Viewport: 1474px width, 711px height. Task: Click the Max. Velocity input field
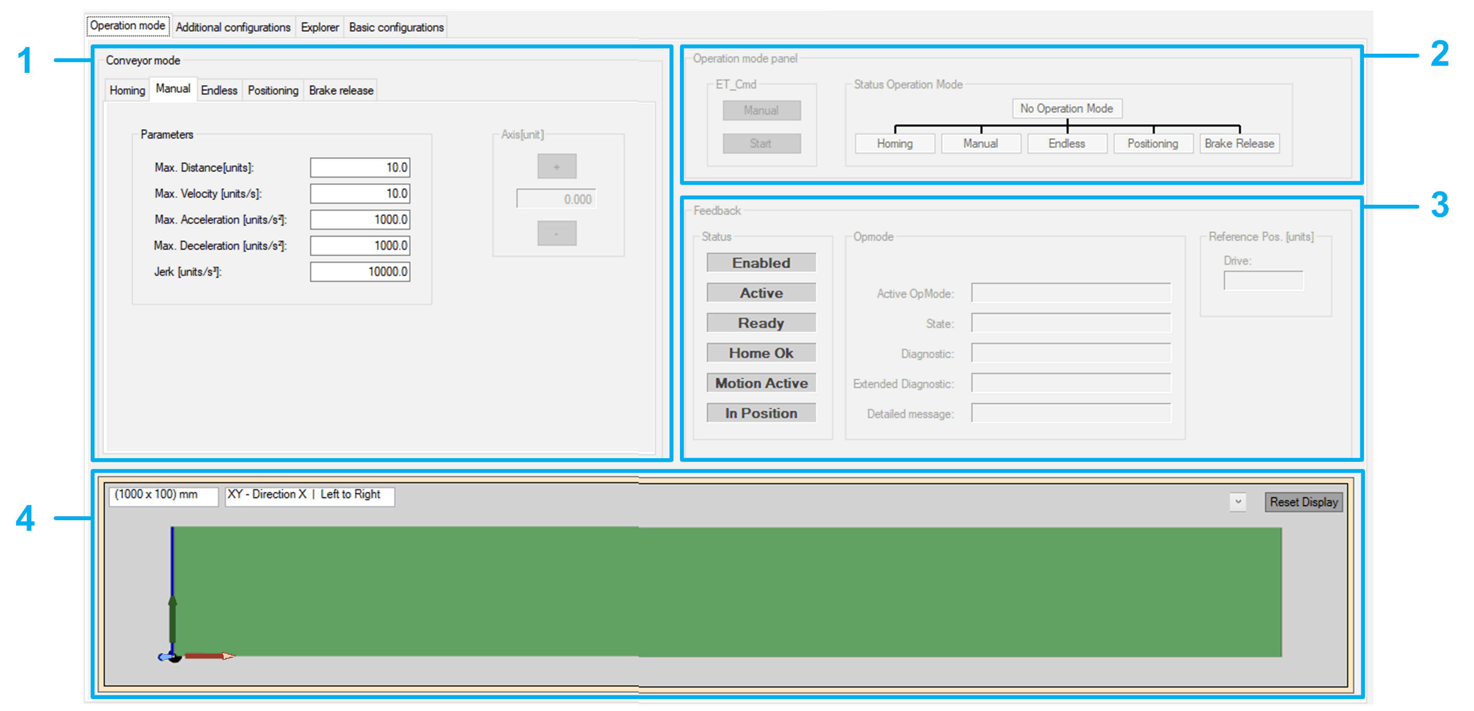coord(359,193)
